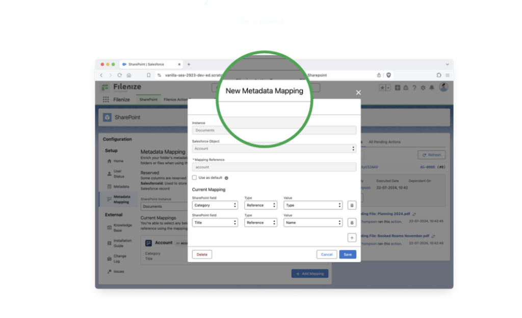
Task: Open Type dropdown in the Title row
Action: 260,222
